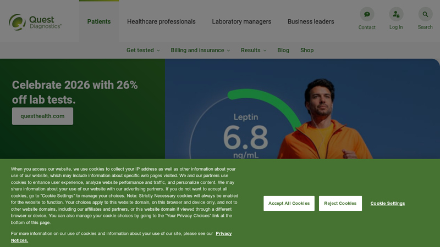Open Cookie Settings link
Viewport: 440px width, 247px height.
388,203
